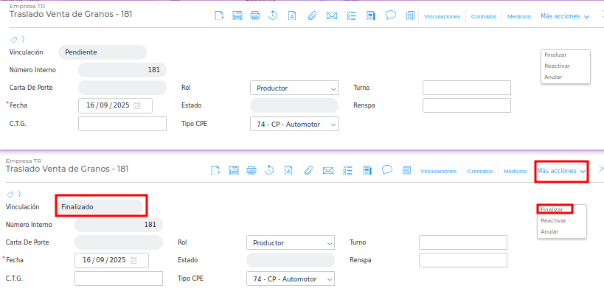Focus the C.T.G. field in the upper form
Viewport: 604px width, 294px height.
coord(122,124)
